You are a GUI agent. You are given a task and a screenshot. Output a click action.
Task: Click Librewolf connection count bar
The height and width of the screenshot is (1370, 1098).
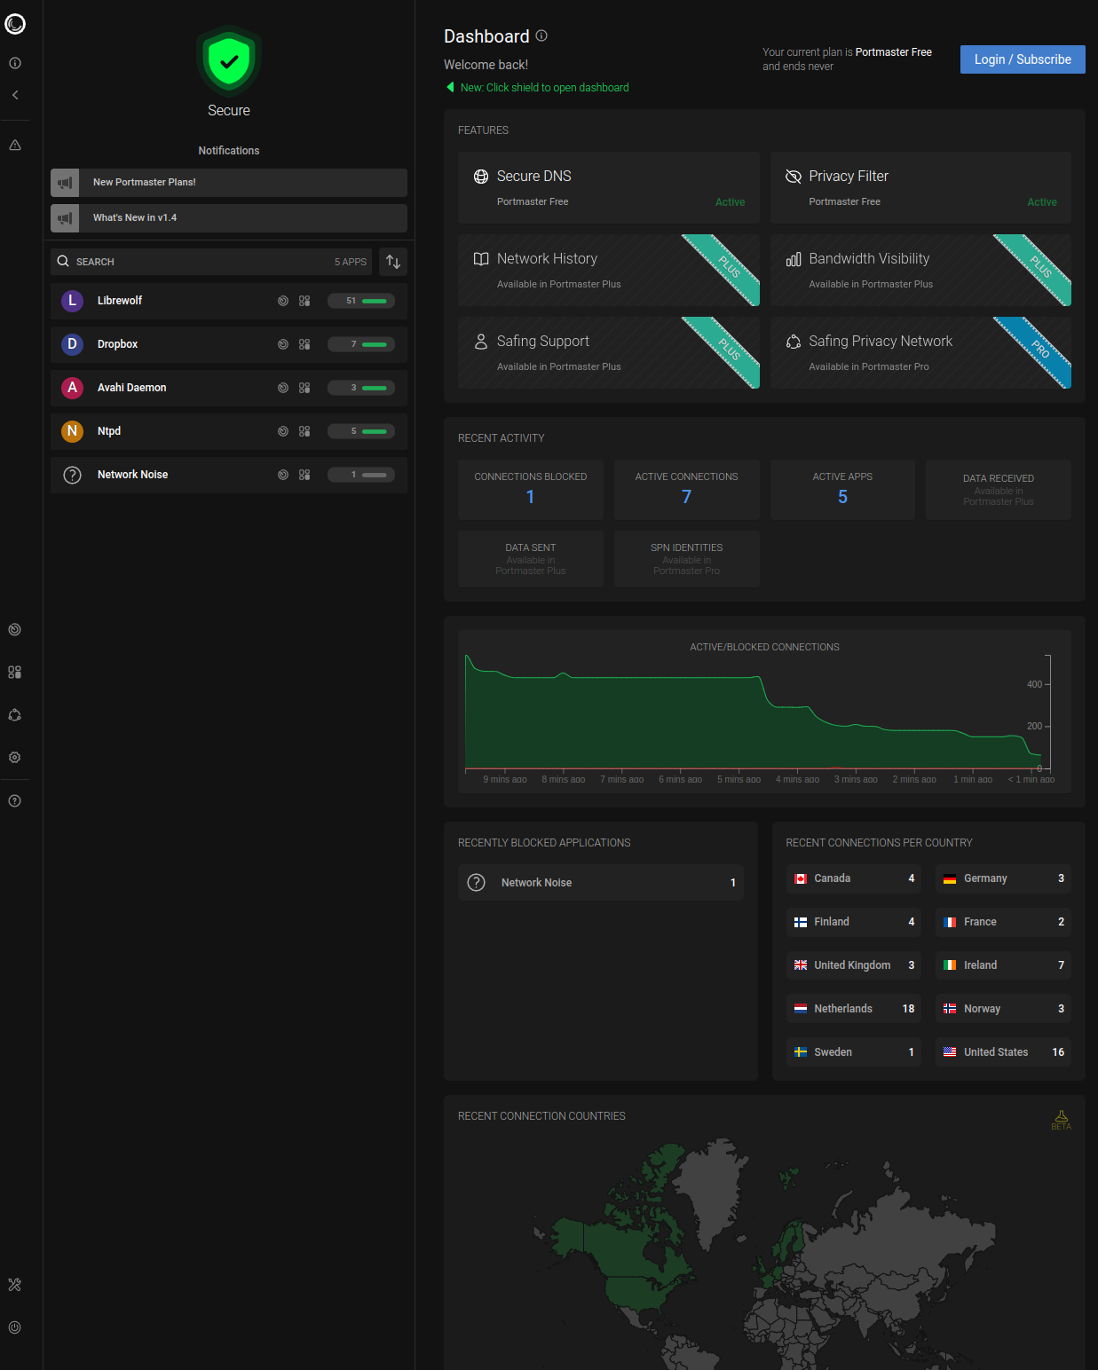(x=361, y=301)
